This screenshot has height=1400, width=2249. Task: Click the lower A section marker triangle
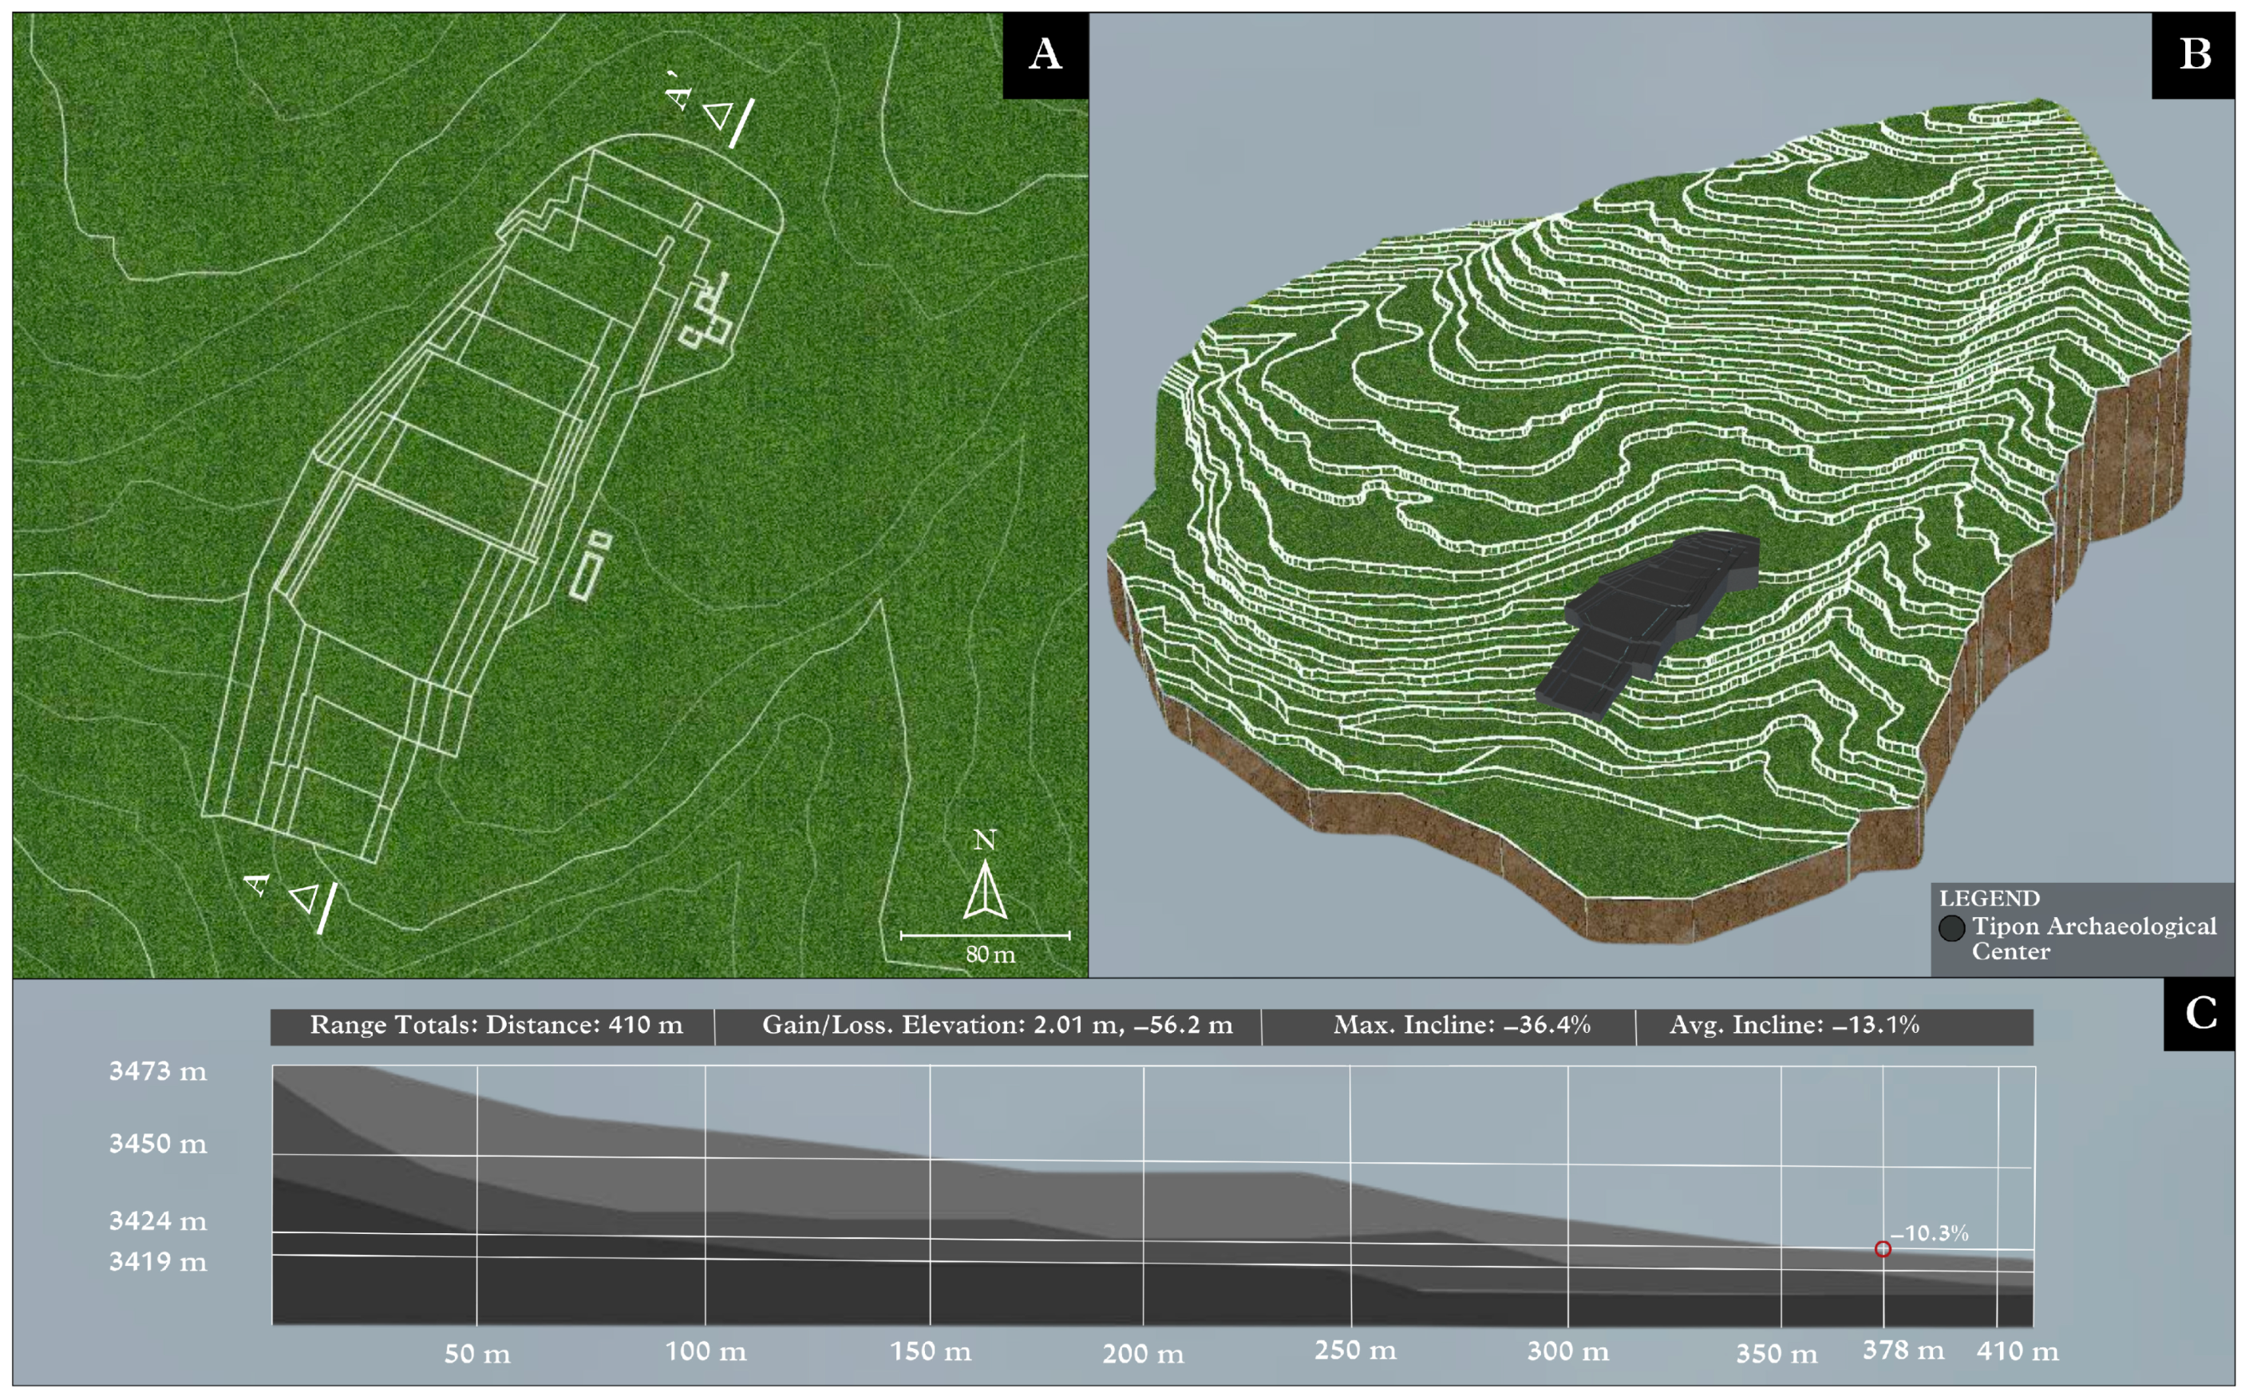pos(305,897)
